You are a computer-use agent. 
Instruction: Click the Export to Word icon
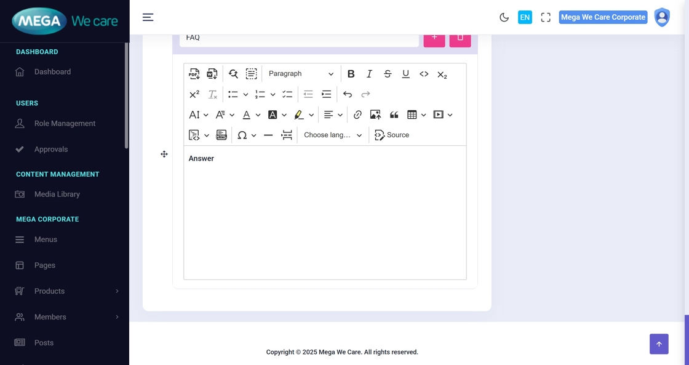(x=212, y=74)
